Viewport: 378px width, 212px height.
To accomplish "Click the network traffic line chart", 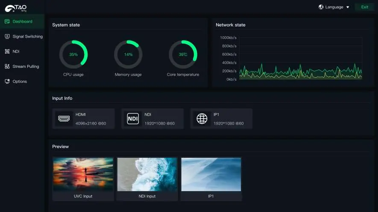I will [301, 58].
